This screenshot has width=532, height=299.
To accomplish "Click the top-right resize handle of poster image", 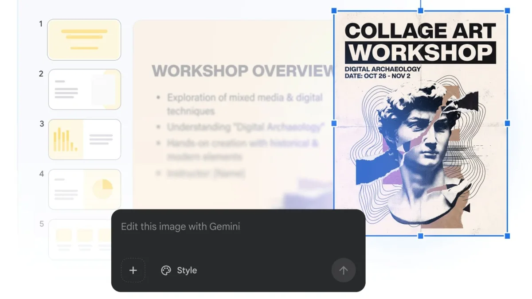I will tap(508, 11).
